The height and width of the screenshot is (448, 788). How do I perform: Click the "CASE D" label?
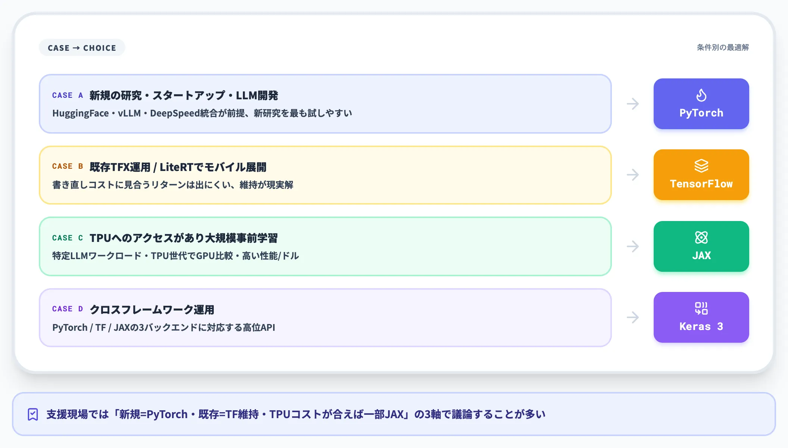(68, 309)
